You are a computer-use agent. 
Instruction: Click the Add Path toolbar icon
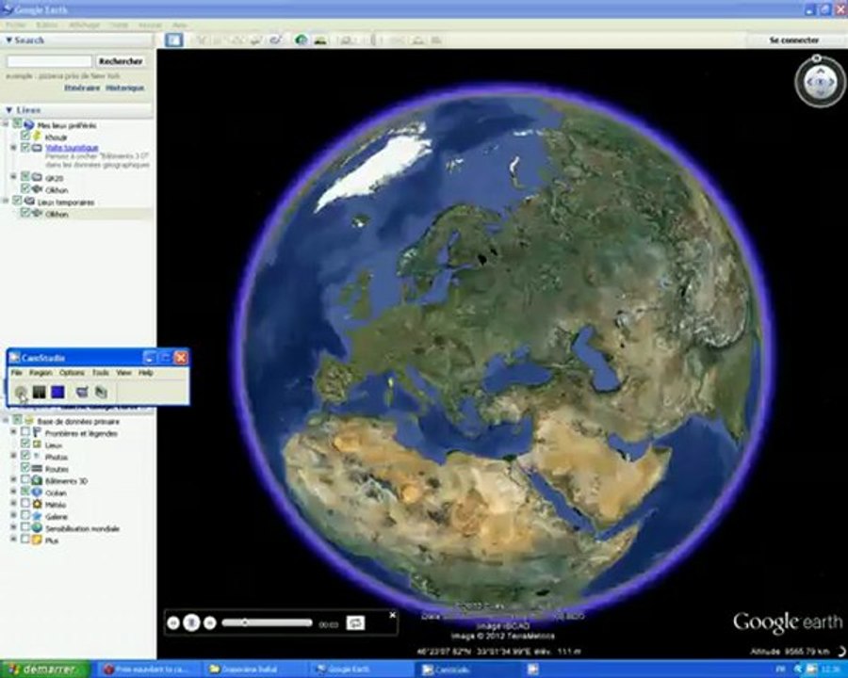pyautogui.click(x=237, y=40)
